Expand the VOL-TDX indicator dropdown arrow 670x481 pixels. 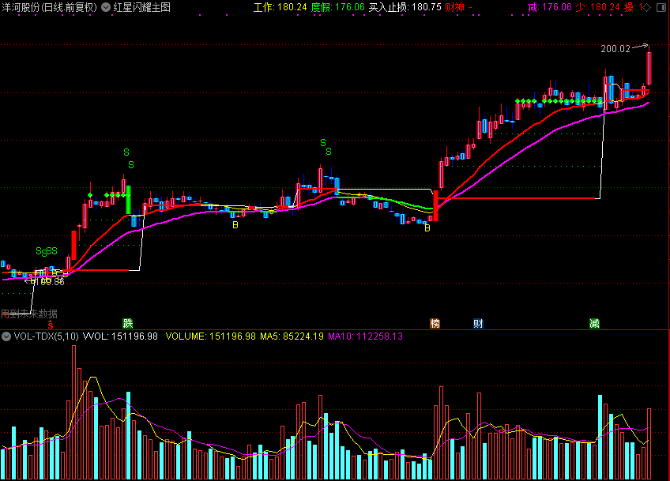click(6, 336)
